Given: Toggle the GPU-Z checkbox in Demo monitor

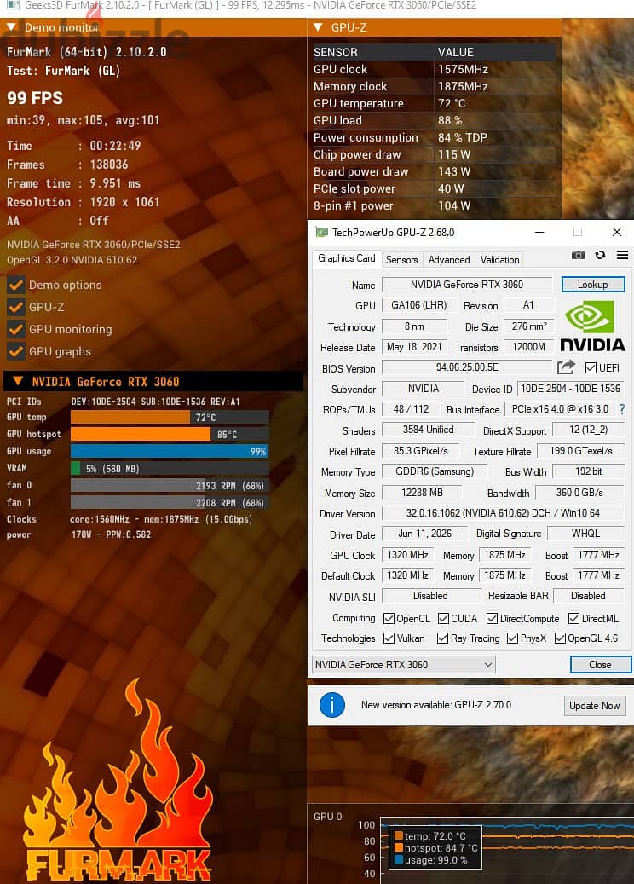Looking at the screenshot, I should [16, 307].
